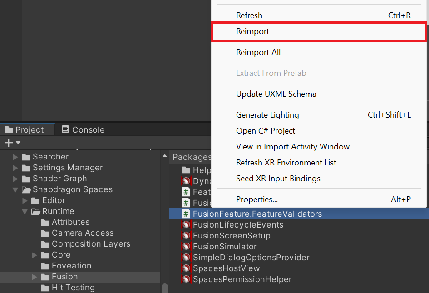429x293 pixels.
Task: Select the Foveation folder label
Action: coord(71,266)
